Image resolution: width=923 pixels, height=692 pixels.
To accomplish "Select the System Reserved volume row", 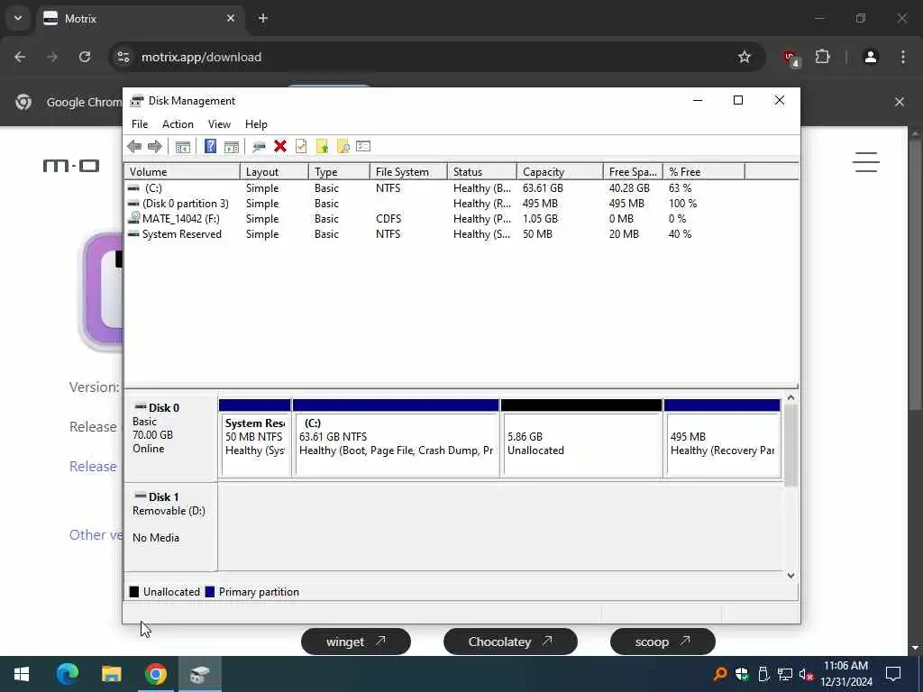I will pos(461,234).
